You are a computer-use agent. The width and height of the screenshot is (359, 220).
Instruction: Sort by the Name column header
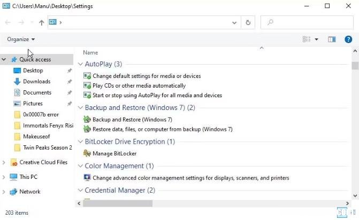(90, 52)
